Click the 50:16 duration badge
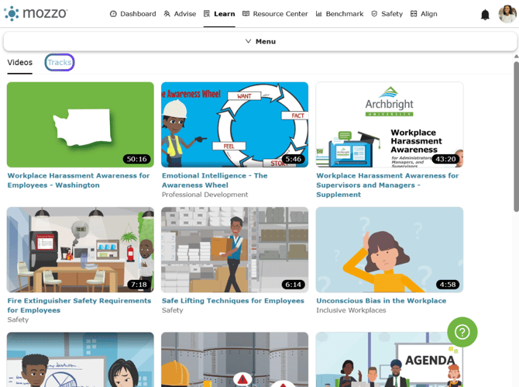Screen dimensions: 519x387 tap(136, 159)
